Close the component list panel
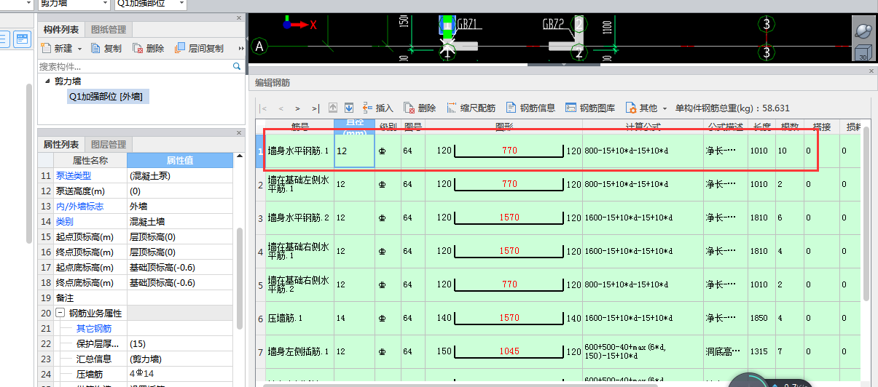878x387 pixels. tap(239, 18)
